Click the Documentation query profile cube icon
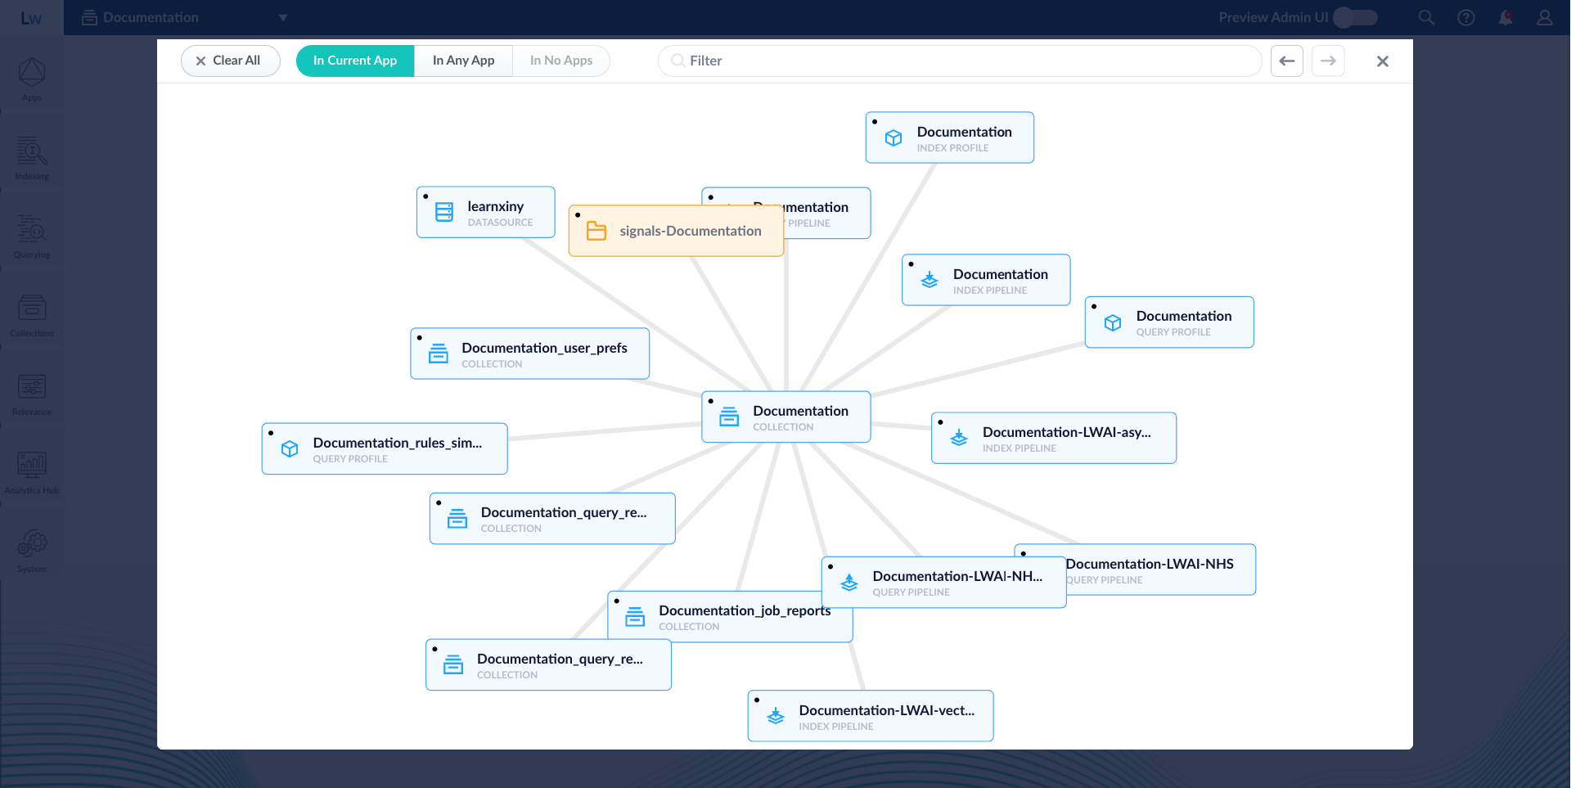This screenshot has height=788, width=1571. click(x=1113, y=322)
